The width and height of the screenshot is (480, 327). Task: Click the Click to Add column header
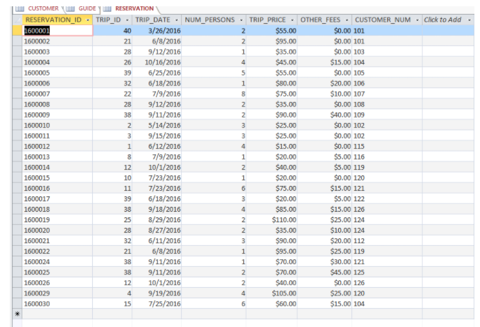pos(448,20)
